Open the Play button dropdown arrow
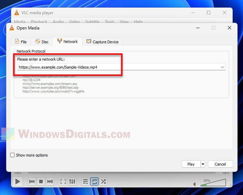 coord(203,164)
